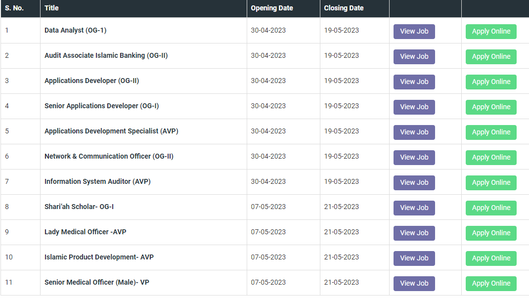Apply online for Applications Development Specialist
Viewport: 529px width, 298px height.
491,132
